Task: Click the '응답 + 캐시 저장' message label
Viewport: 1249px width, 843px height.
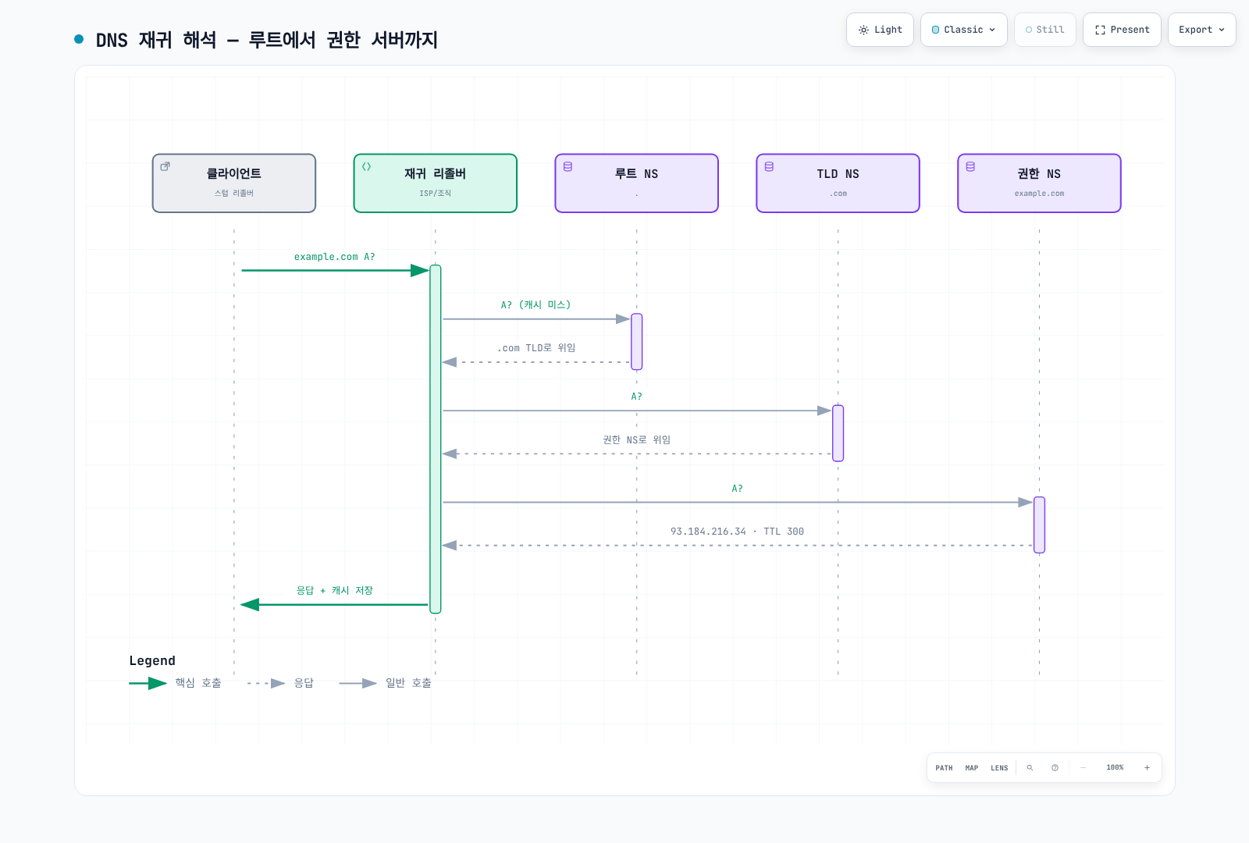Action: [x=334, y=591]
